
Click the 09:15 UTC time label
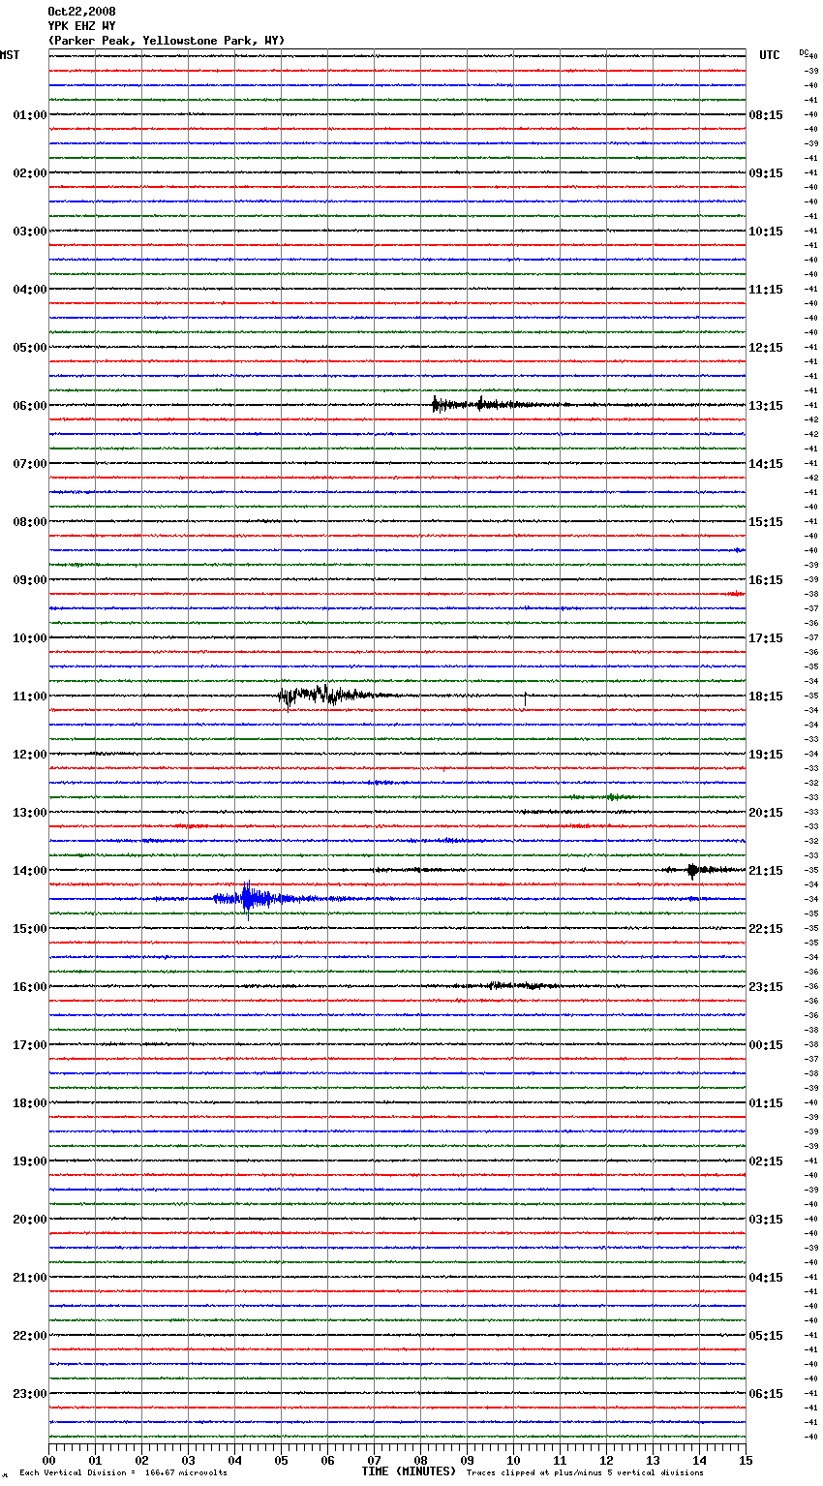[x=766, y=173]
